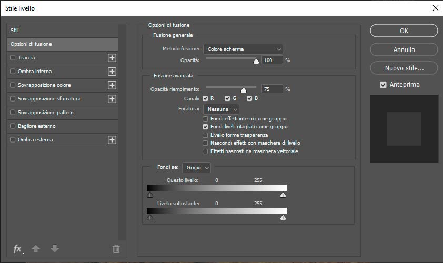Image resolution: width=443 pixels, height=263 pixels.
Task: Click Livello sottostante white point handle
Action: 283,218
